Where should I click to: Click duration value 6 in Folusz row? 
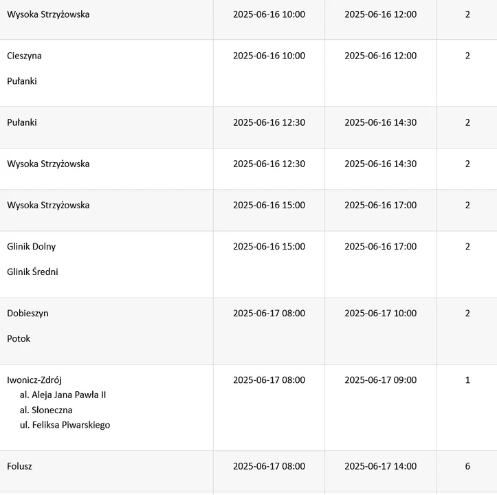pos(467,466)
